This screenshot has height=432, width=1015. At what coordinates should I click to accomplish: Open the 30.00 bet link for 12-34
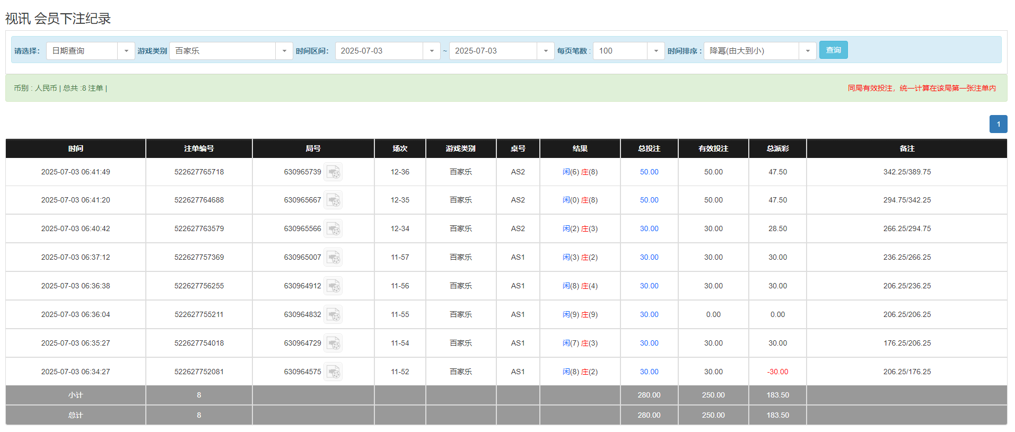[649, 229]
